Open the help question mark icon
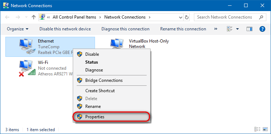Image resolution: width=271 pixels, height=134 pixels. [262, 29]
